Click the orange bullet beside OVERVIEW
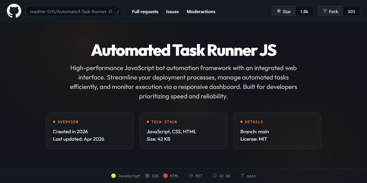The width and height of the screenshot is (367, 183). (x=54, y=122)
